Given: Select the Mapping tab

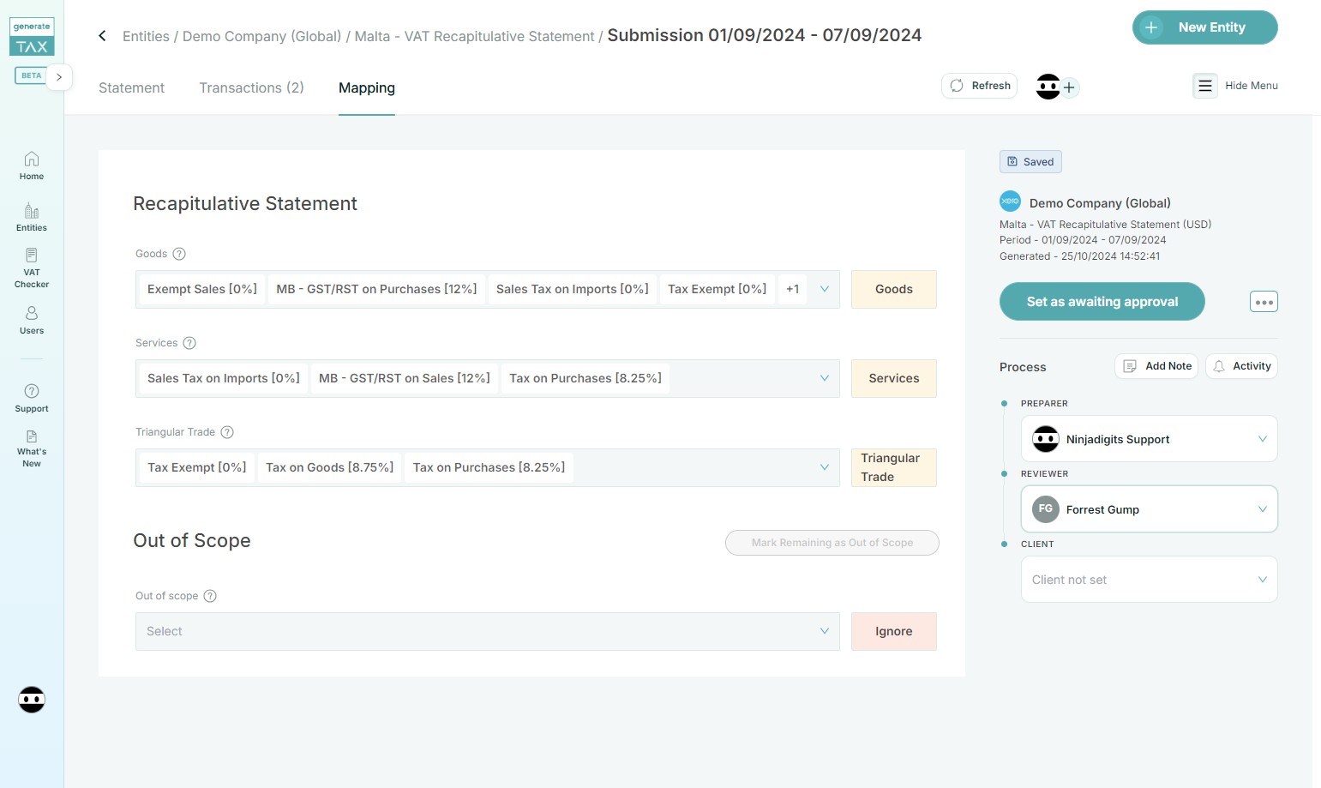Looking at the screenshot, I should tap(367, 88).
